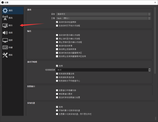Viewport: 158px width, 122px height.
Task: Enable 推流时自动启动重播缓冲区 checkbox
Action: 57,53
